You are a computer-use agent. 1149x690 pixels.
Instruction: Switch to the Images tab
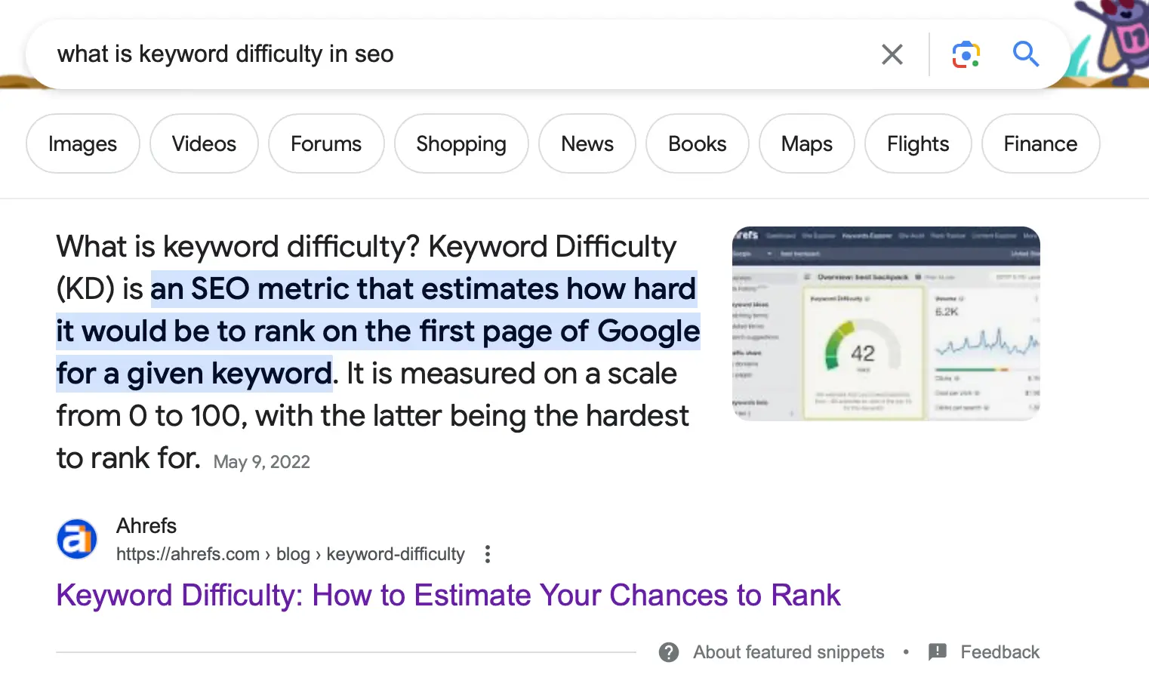pyautogui.click(x=83, y=143)
